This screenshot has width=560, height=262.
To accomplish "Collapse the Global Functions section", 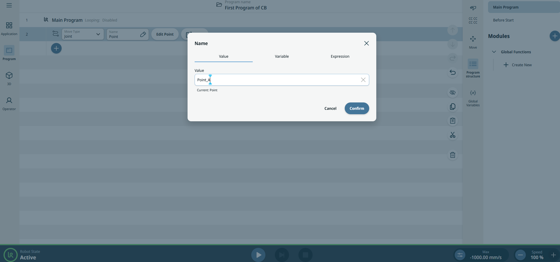I will (x=494, y=52).
